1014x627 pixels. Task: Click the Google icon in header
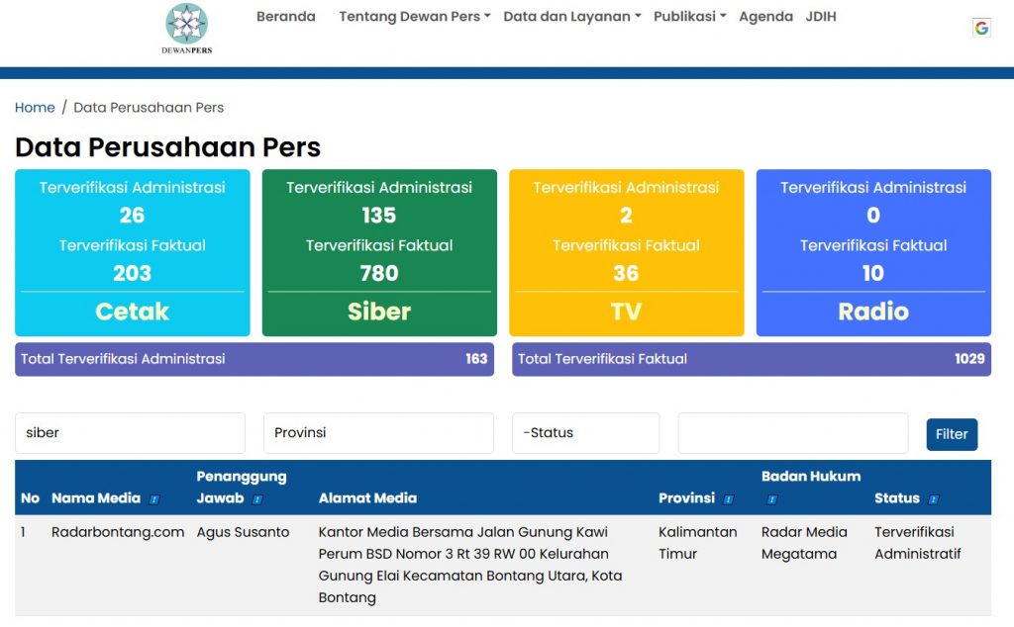[x=981, y=28]
